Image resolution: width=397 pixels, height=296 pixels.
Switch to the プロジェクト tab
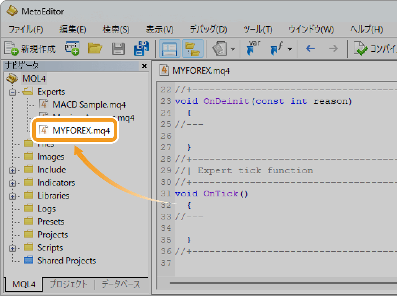tap(69, 284)
